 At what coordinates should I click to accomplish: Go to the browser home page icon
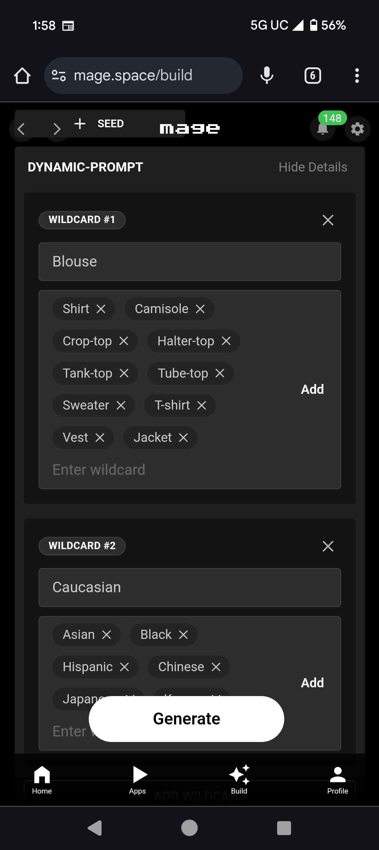[22, 76]
